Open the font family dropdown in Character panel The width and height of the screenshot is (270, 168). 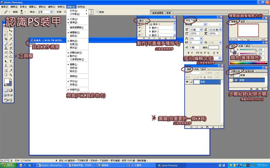point(205,24)
